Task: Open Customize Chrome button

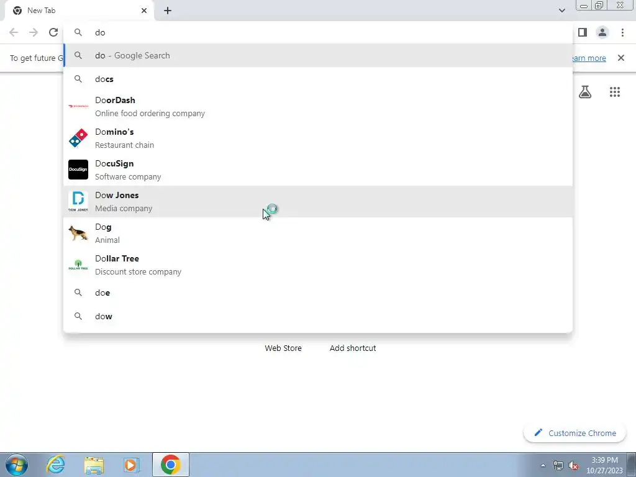Action: coord(575,433)
